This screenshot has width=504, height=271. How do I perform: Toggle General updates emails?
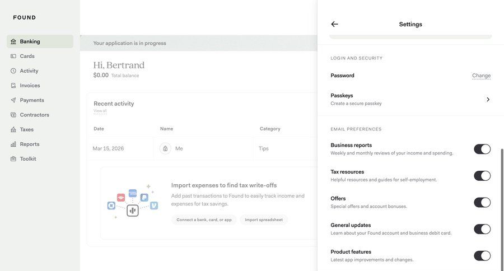(482, 229)
